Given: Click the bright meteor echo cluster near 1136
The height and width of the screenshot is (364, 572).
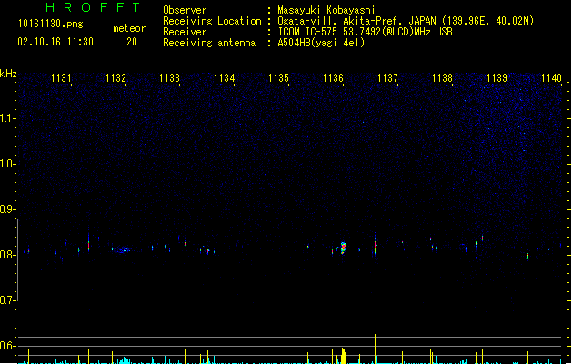Looking at the screenshot, I should [x=343, y=248].
